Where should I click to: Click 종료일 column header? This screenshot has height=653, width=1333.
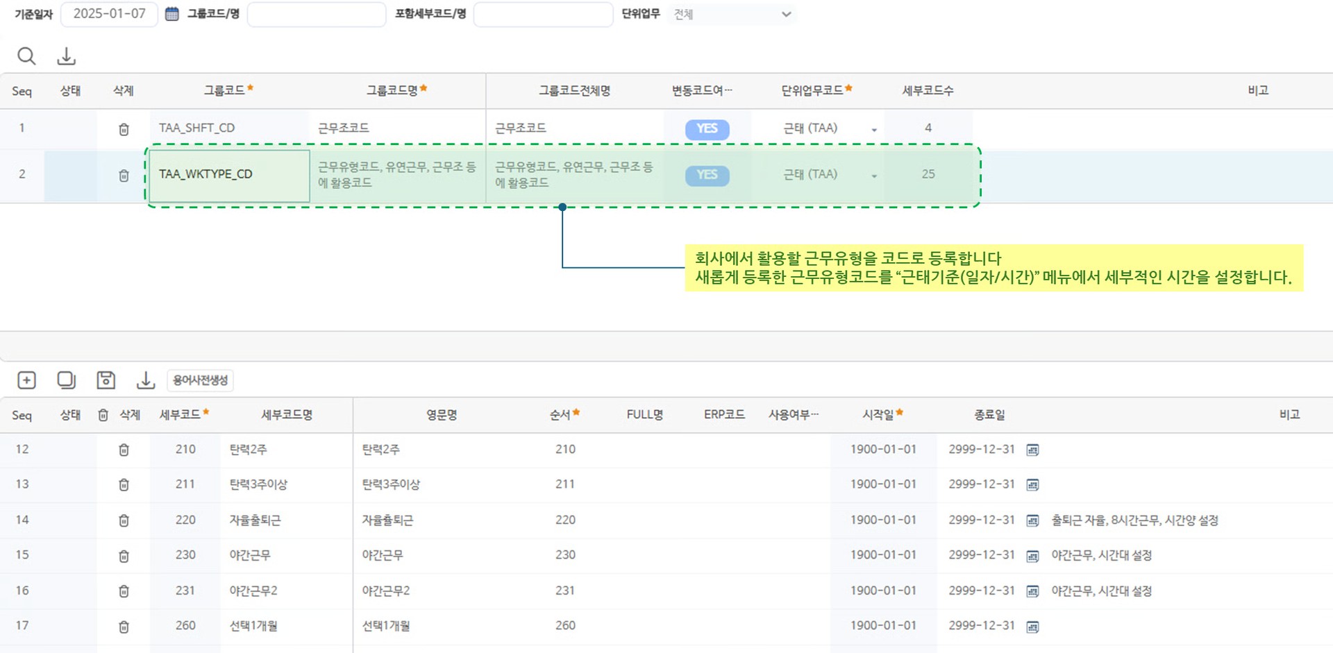click(989, 415)
